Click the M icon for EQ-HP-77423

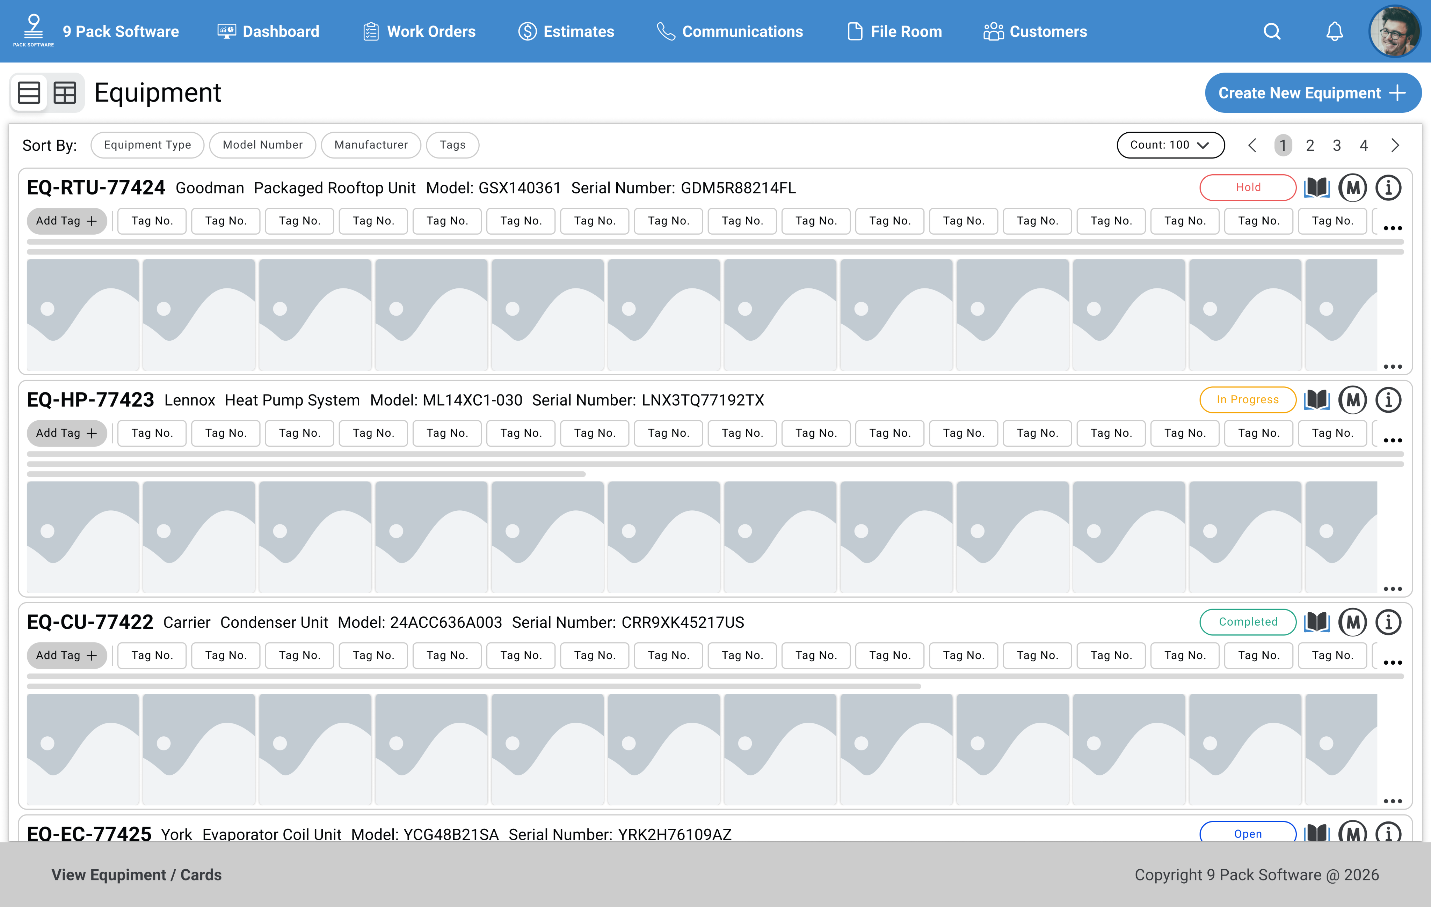[x=1352, y=400]
